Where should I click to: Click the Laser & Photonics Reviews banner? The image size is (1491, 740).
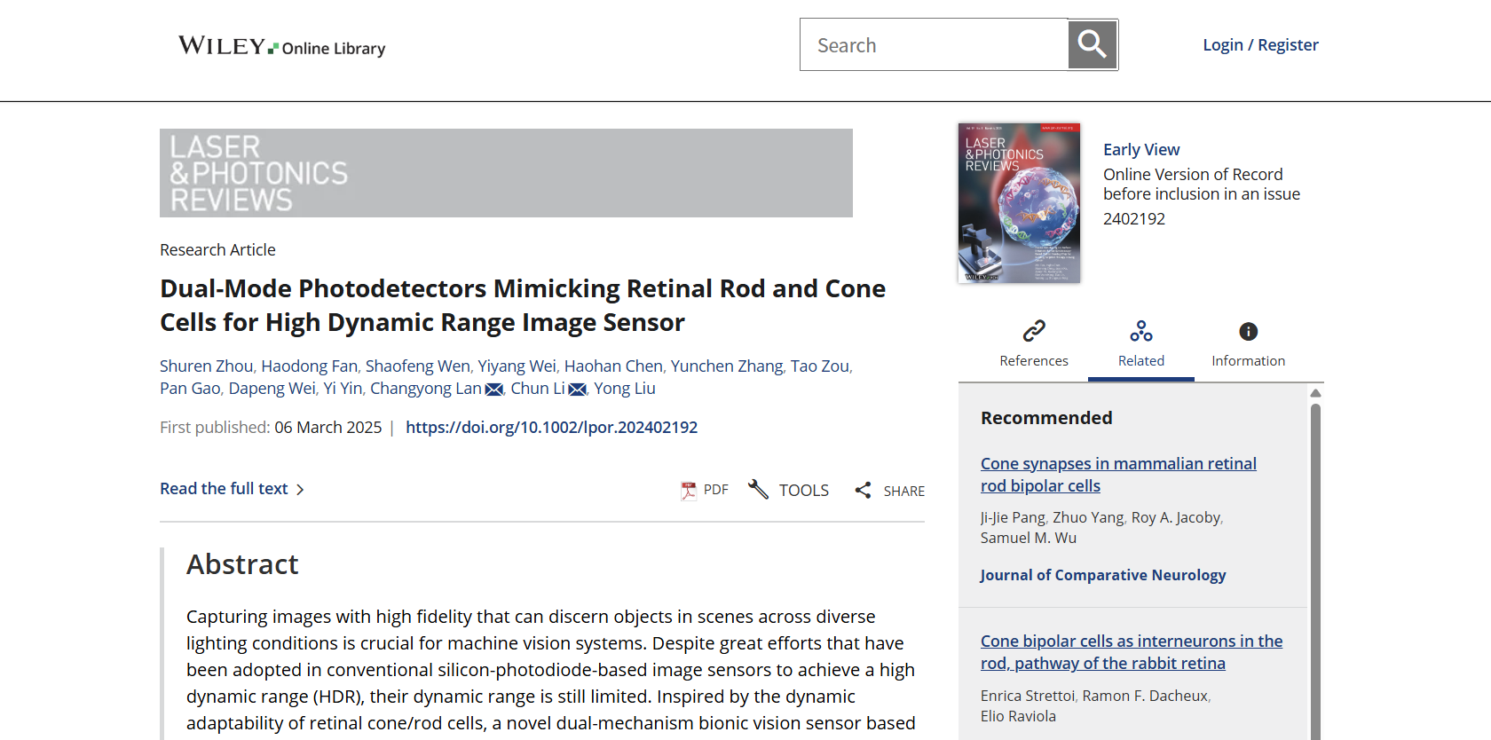506,173
